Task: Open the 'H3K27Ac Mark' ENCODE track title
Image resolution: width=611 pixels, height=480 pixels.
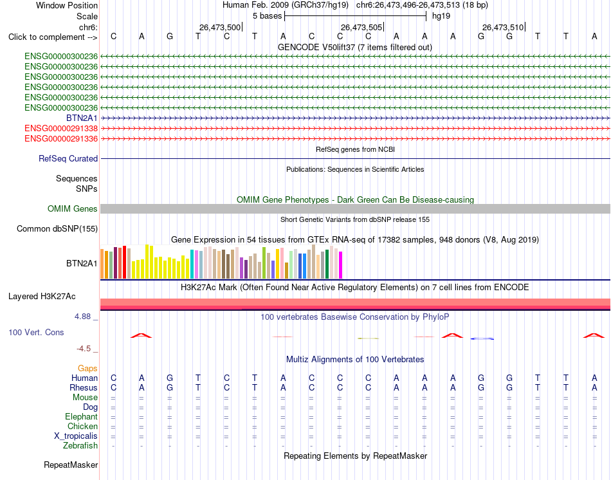Action: [x=355, y=288]
